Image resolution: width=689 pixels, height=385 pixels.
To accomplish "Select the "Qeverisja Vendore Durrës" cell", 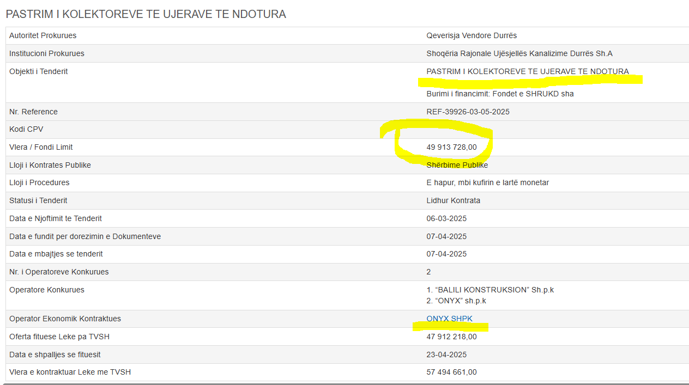I will [472, 35].
